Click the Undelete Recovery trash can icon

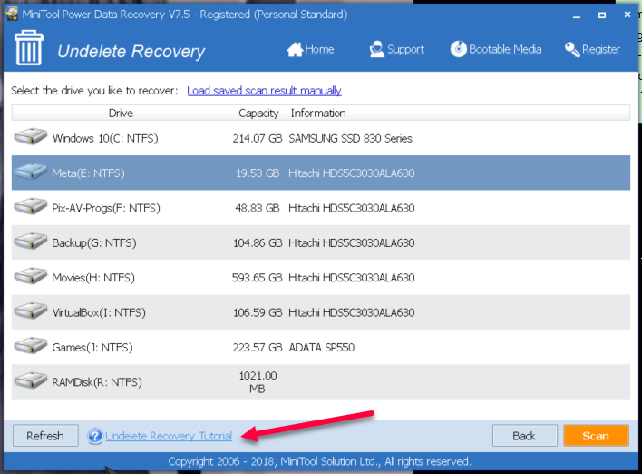(29, 47)
